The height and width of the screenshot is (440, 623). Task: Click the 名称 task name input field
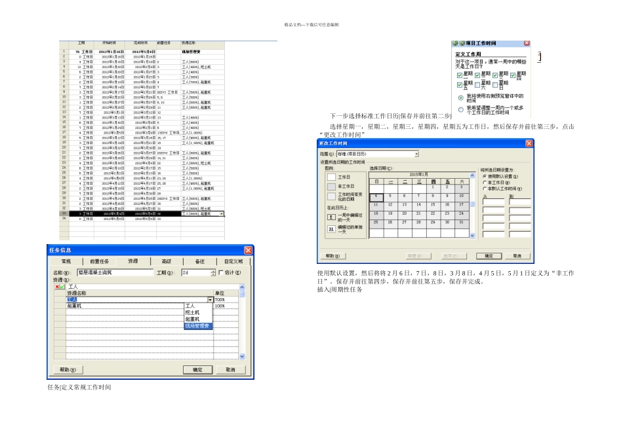(115, 272)
